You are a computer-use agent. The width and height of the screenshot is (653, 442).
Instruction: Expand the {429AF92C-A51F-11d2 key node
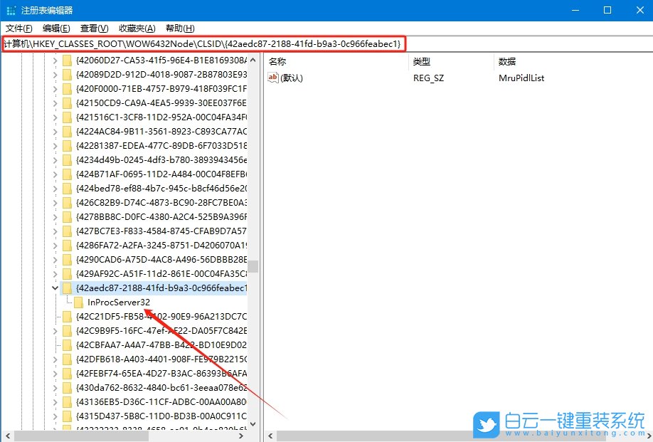coord(55,274)
